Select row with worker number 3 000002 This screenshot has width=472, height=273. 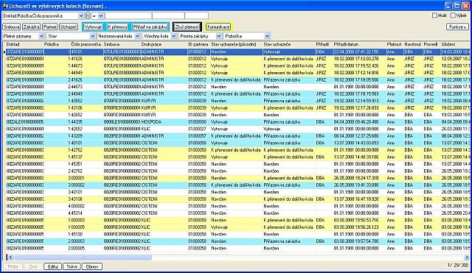point(237,185)
